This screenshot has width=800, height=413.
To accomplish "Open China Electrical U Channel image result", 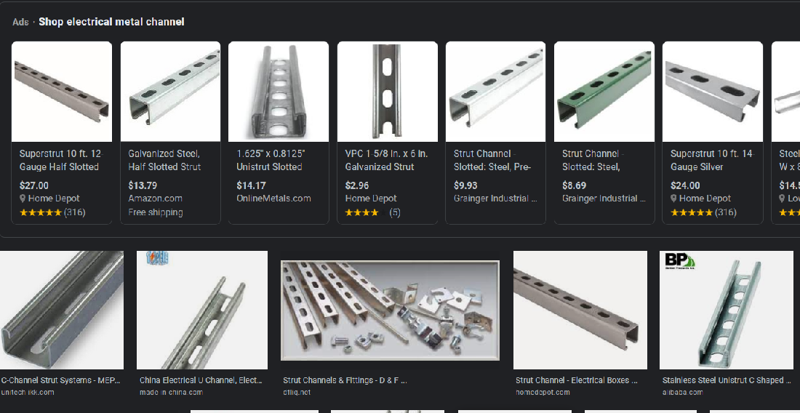I will 202,310.
